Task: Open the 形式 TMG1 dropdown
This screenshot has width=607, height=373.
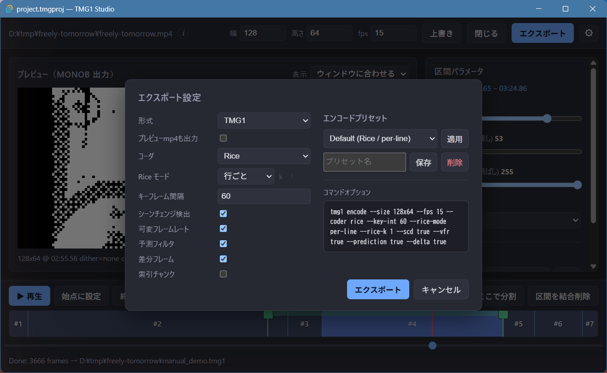Action: [264, 120]
